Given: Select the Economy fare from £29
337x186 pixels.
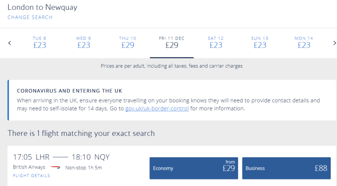Looking at the screenshot, I should point(193,168).
